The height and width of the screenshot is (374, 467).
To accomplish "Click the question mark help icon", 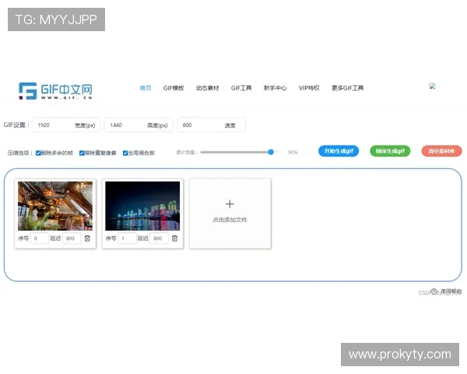I will [434, 291].
